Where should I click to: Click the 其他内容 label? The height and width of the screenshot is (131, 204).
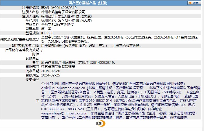pyautogui.click(x=32, y=58)
